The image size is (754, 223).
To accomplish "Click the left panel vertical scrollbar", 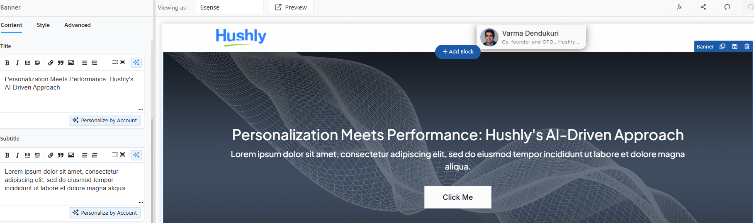I will coord(152,171).
